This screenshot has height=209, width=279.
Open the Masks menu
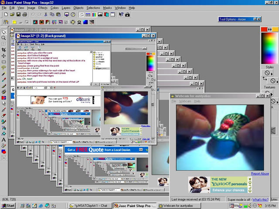(107, 8)
